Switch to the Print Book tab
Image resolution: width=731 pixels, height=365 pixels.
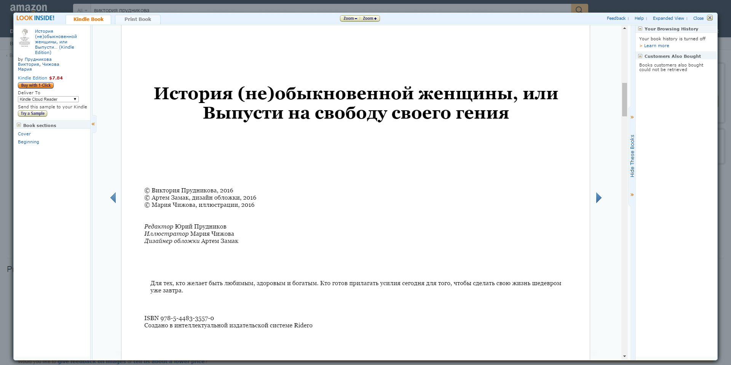coord(138,19)
